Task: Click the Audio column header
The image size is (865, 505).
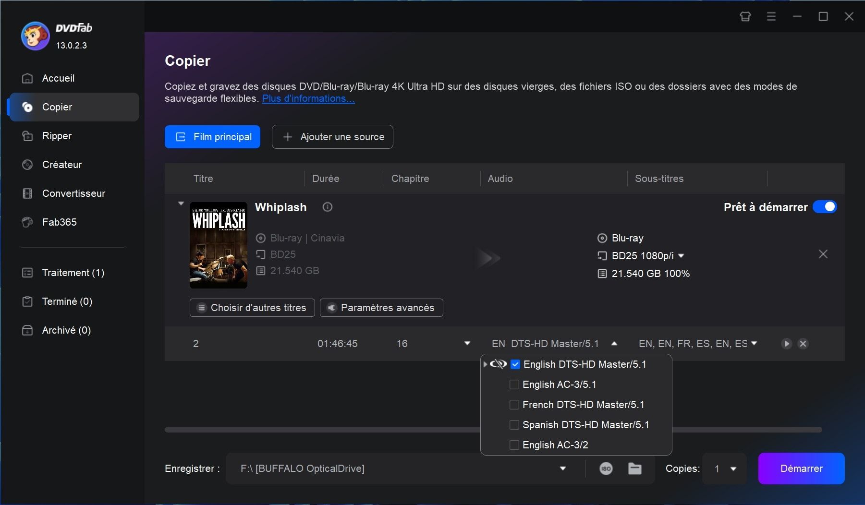Action: pos(500,179)
